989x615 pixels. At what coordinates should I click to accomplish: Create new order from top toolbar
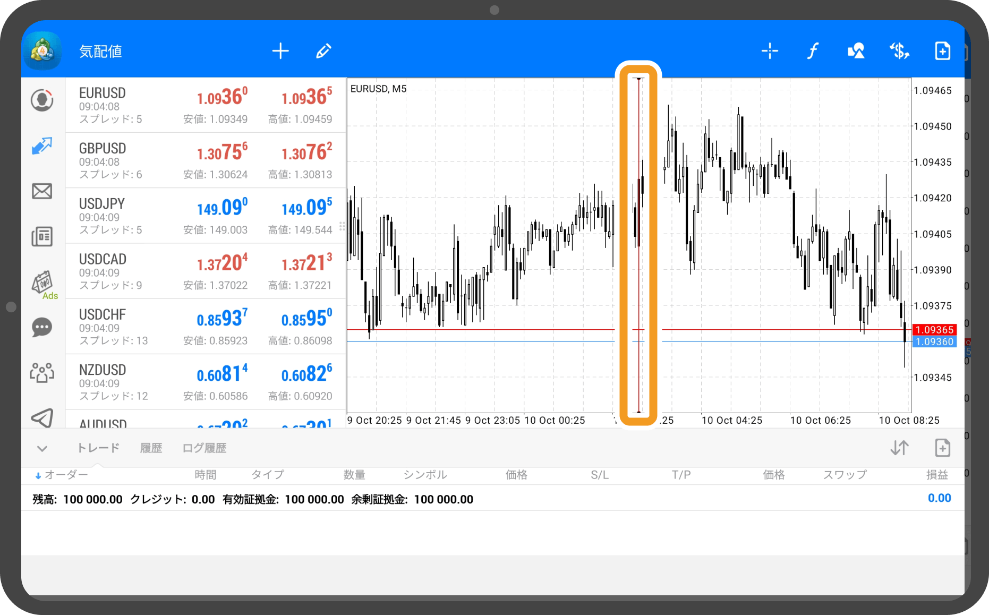(x=942, y=51)
